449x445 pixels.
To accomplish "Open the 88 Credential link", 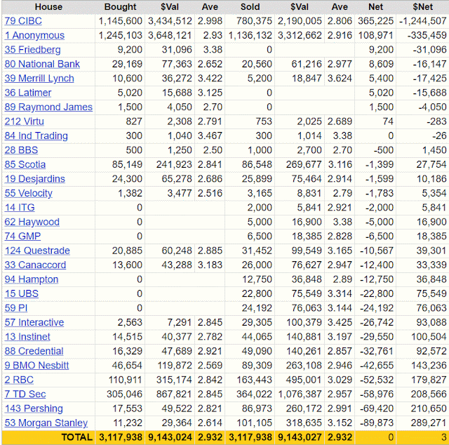I will [34, 351].
